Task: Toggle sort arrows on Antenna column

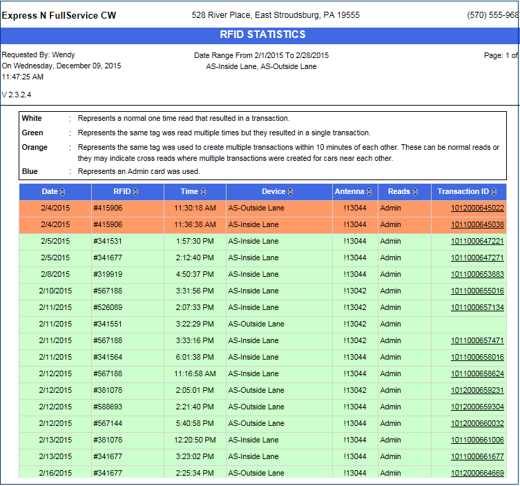Action: pos(369,192)
